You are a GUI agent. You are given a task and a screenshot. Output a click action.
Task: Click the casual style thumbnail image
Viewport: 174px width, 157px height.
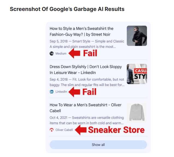click(137, 74)
